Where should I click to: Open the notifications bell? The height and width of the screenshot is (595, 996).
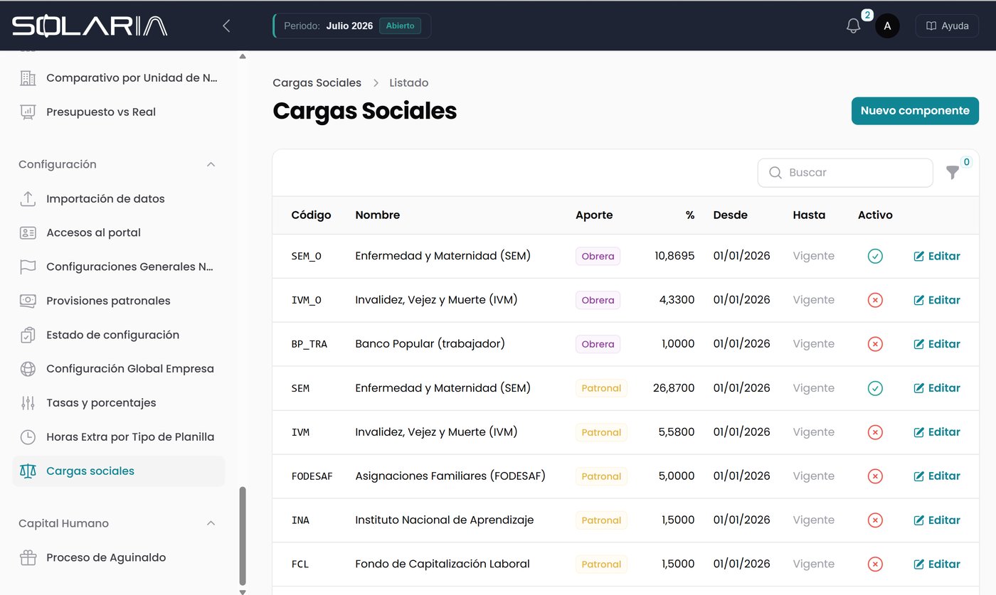[x=853, y=26]
